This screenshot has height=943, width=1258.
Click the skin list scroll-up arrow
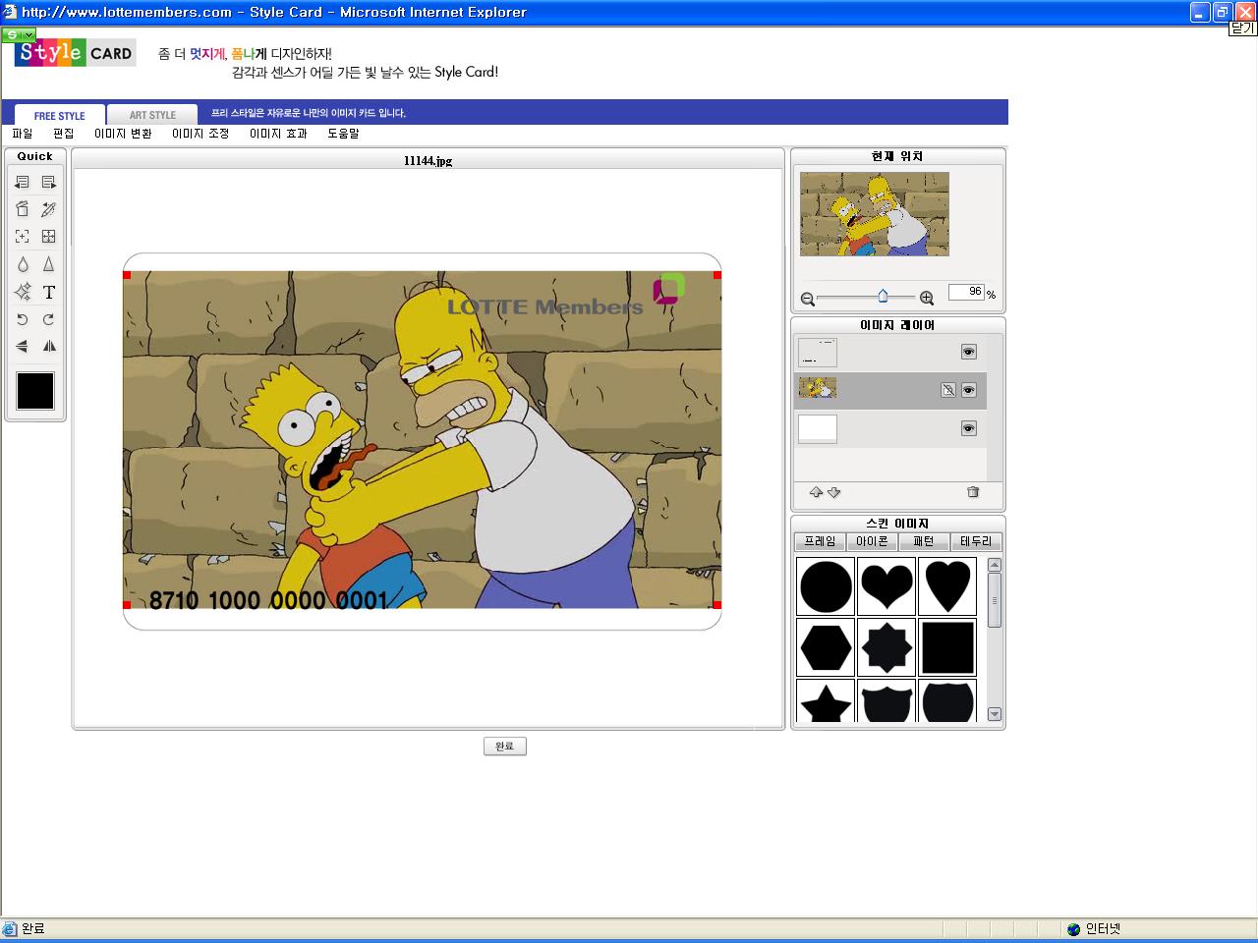click(995, 565)
